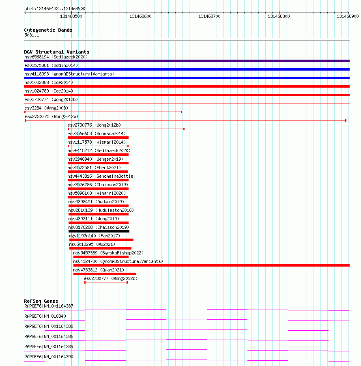Select the nsv1117578 (Alsmadi2014) label
The height and width of the screenshot is (366, 361).
click(97, 142)
